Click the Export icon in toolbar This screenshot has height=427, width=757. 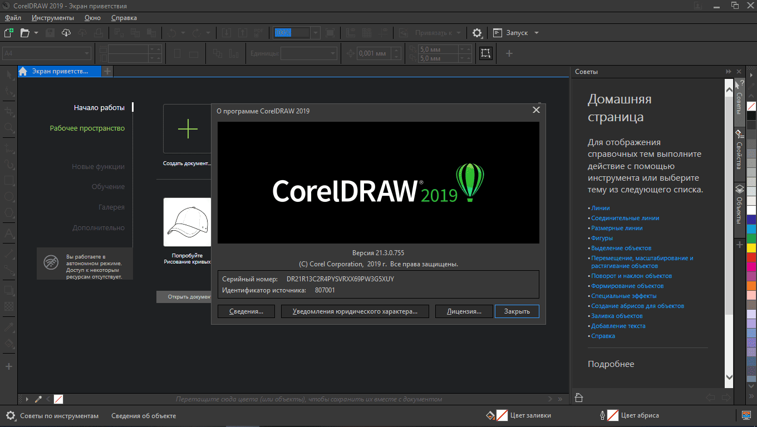[x=242, y=33]
